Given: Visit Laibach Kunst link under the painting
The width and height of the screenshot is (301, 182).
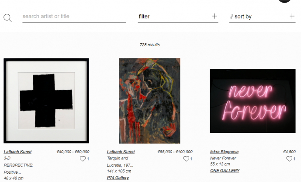Looking at the screenshot, I should tap(121, 152).
